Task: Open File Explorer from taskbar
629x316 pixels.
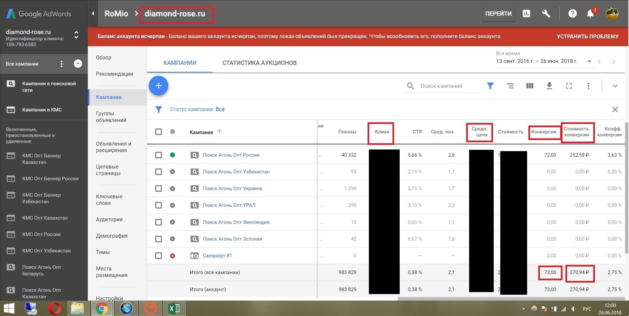Action: coord(78,308)
